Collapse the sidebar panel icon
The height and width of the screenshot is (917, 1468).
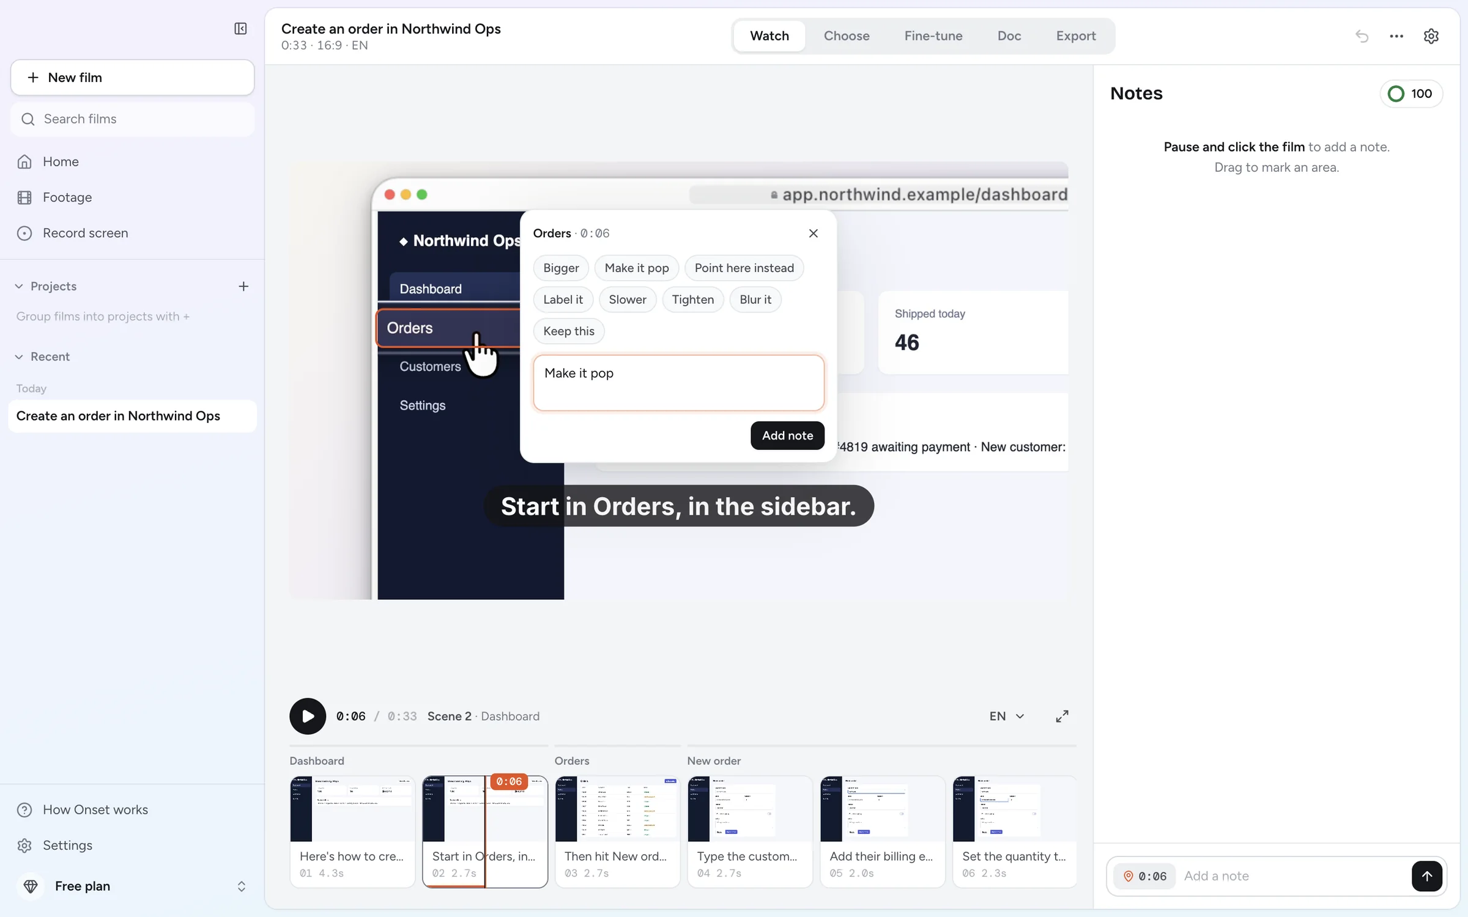click(240, 29)
